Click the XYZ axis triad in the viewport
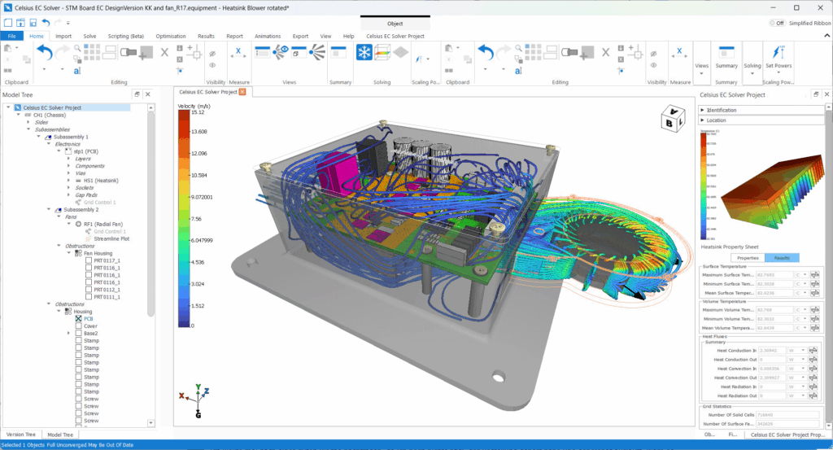Image resolution: width=833 pixels, height=450 pixels. 195,401
